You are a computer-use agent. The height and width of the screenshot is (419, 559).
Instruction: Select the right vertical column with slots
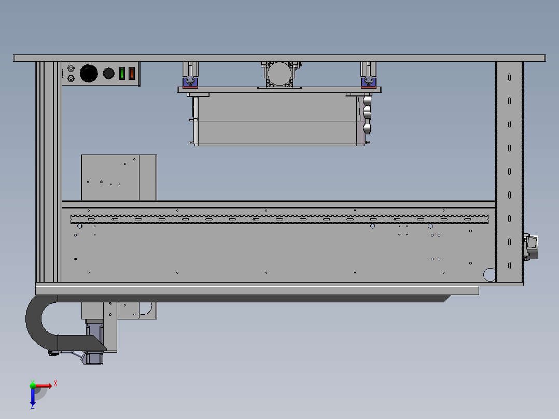click(509, 172)
